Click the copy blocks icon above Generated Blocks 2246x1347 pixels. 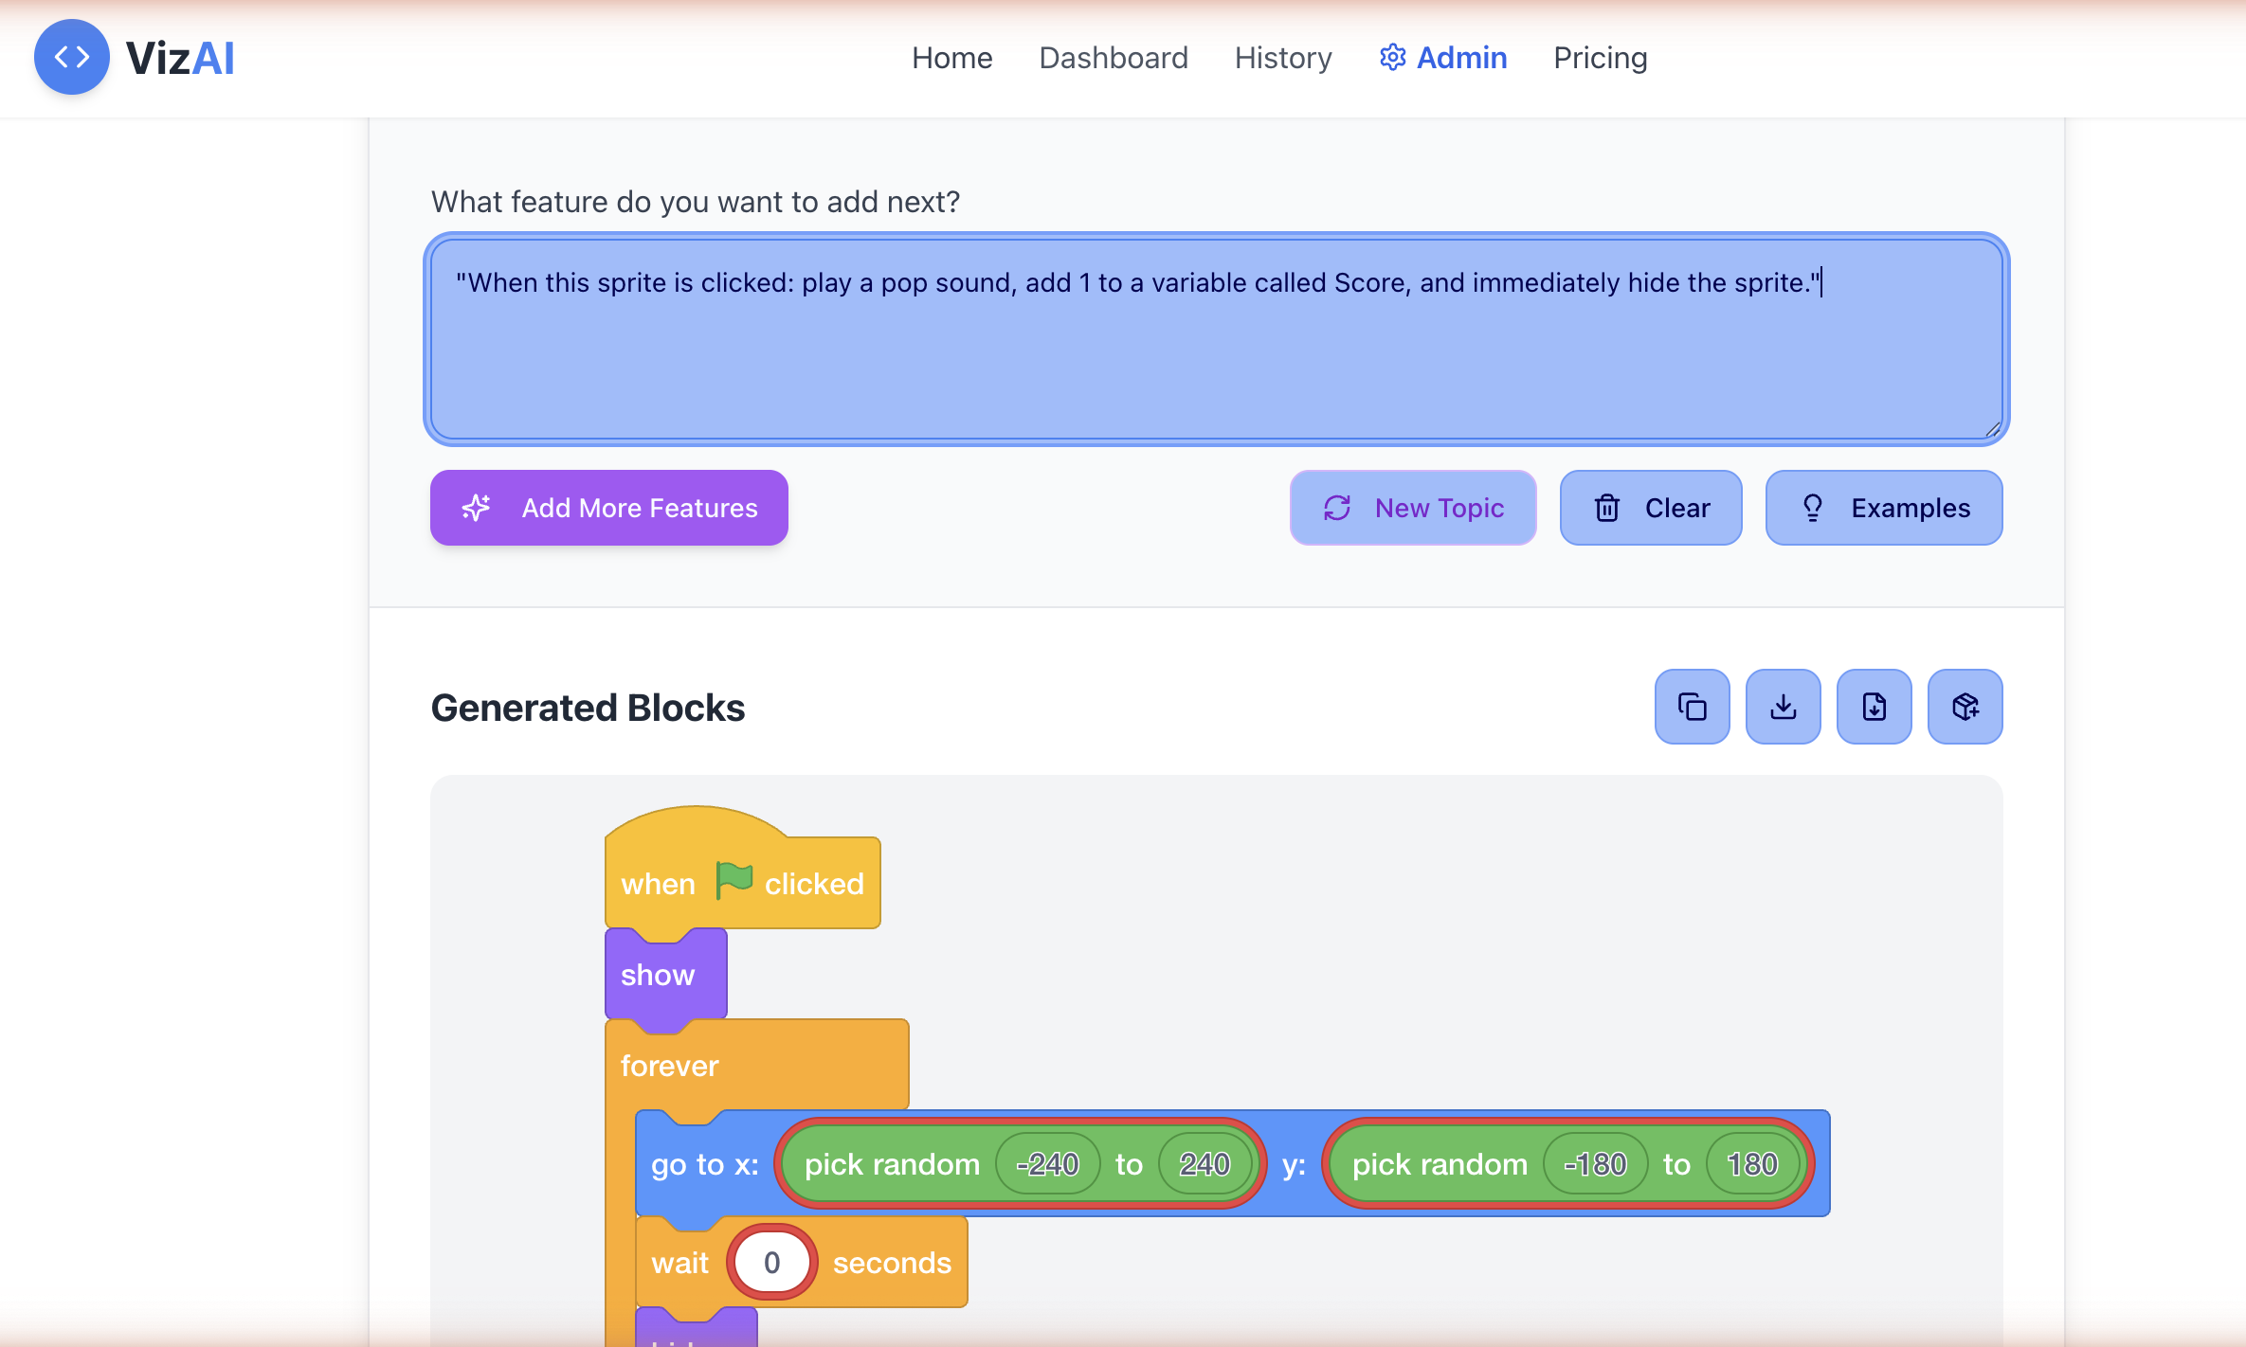tap(1692, 706)
